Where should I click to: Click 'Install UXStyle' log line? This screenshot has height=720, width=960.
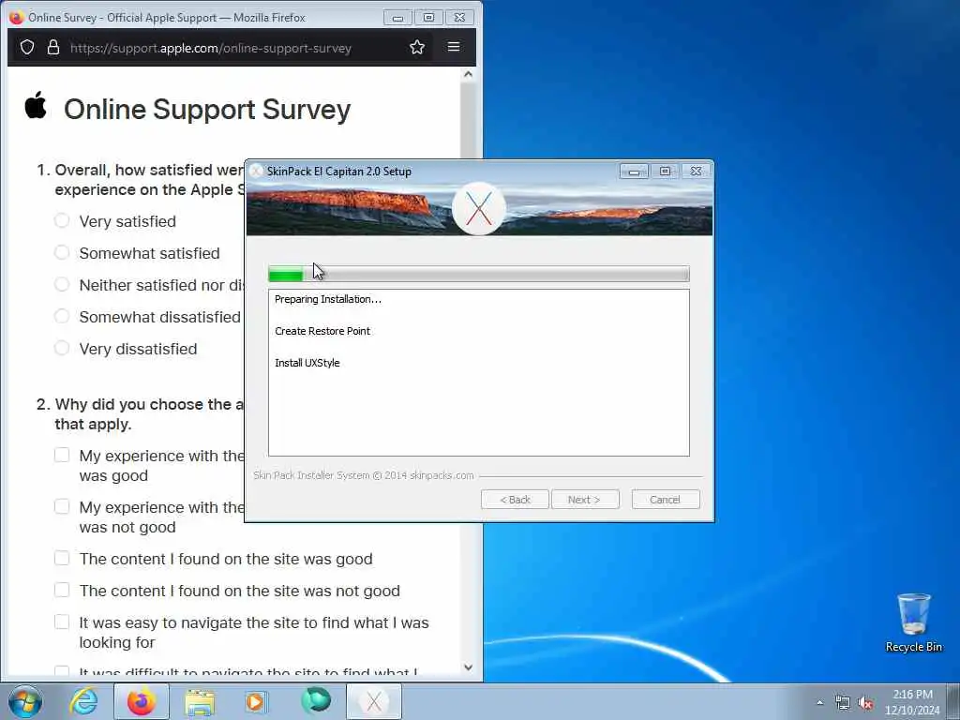pyautogui.click(x=307, y=363)
